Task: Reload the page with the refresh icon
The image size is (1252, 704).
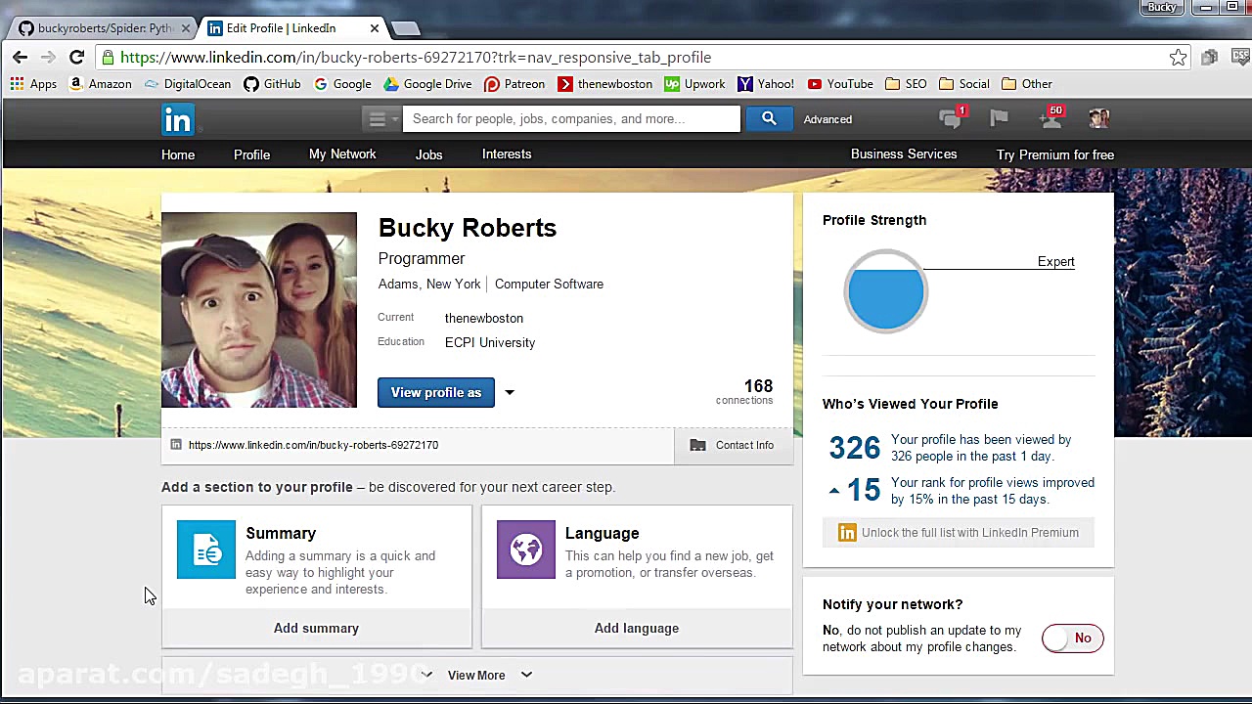Action: click(x=76, y=57)
